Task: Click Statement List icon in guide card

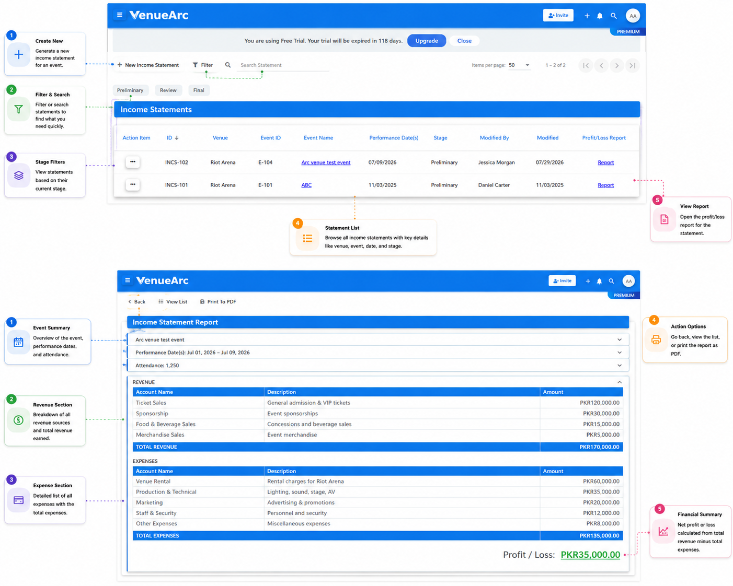Action: (307, 238)
